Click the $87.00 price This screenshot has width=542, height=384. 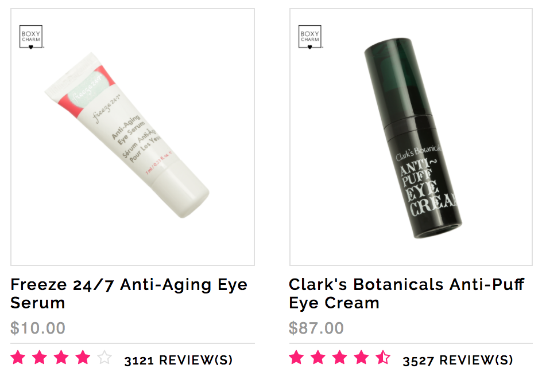[316, 328]
